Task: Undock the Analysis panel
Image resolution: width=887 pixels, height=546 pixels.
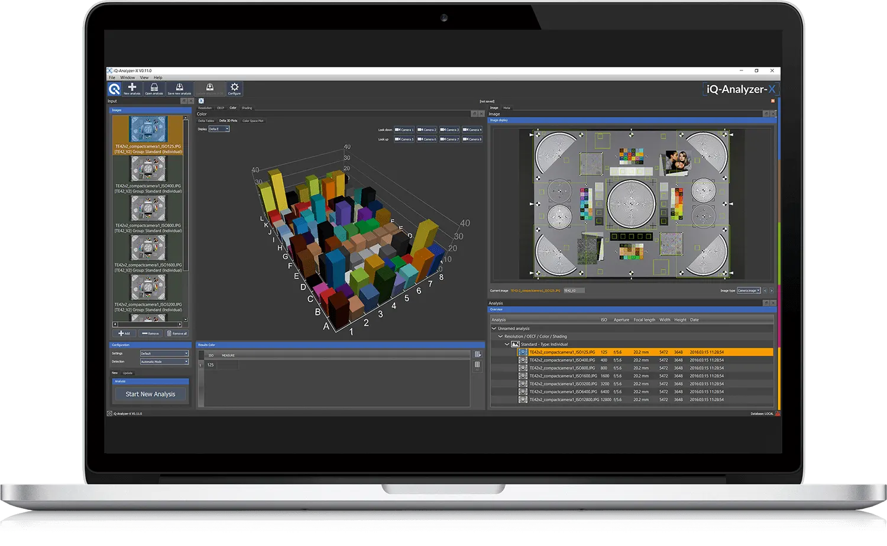Action: tap(766, 303)
